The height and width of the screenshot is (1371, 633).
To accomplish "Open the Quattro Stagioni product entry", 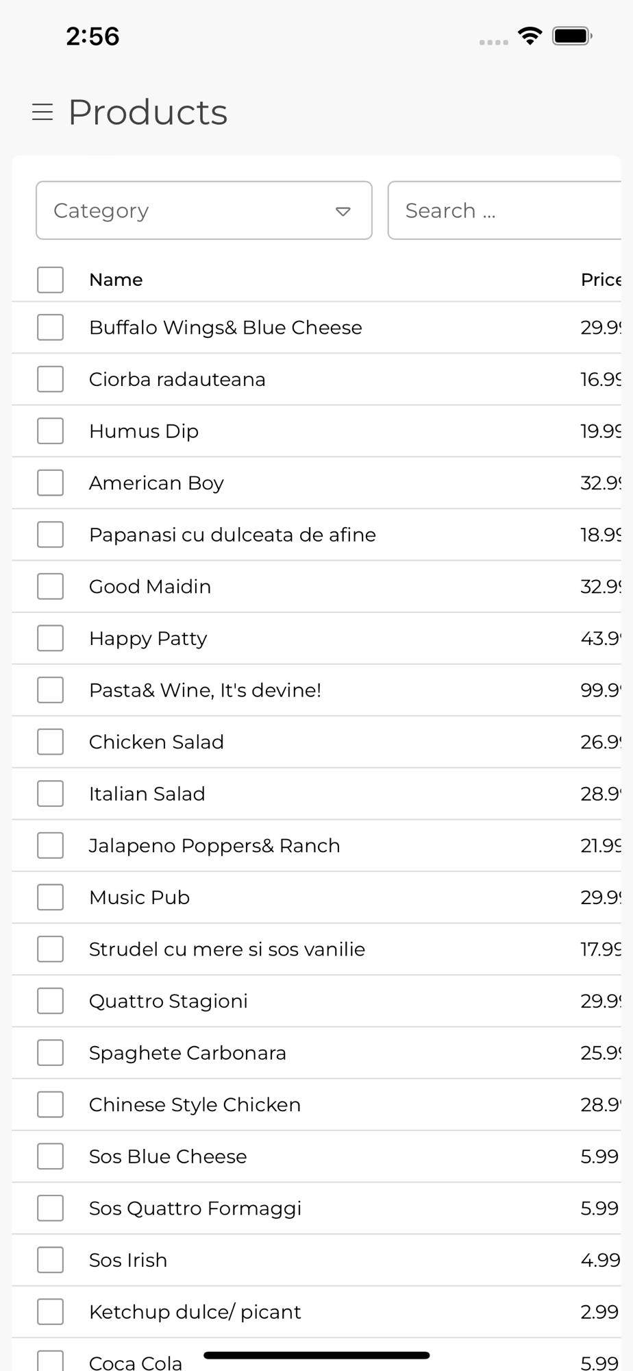I will pyautogui.click(x=316, y=1001).
